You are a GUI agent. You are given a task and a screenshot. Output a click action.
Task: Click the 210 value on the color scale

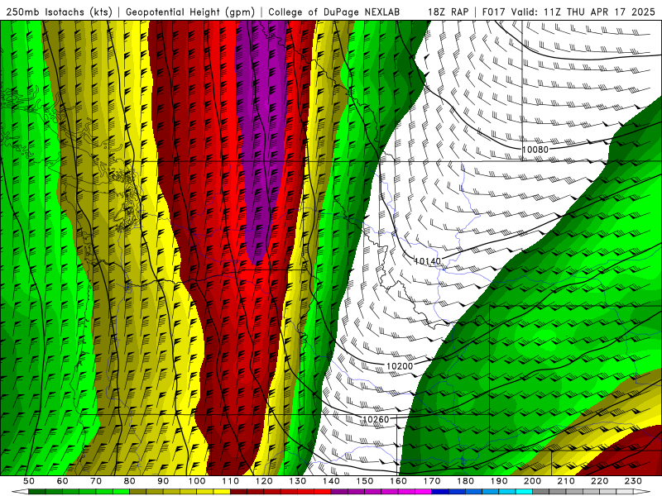[567, 481]
